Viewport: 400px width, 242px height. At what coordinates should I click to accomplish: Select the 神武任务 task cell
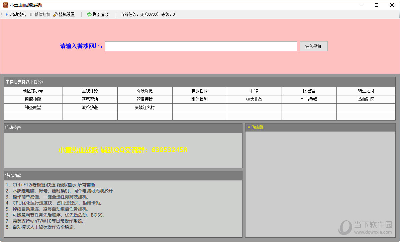pyautogui.click(x=199, y=91)
